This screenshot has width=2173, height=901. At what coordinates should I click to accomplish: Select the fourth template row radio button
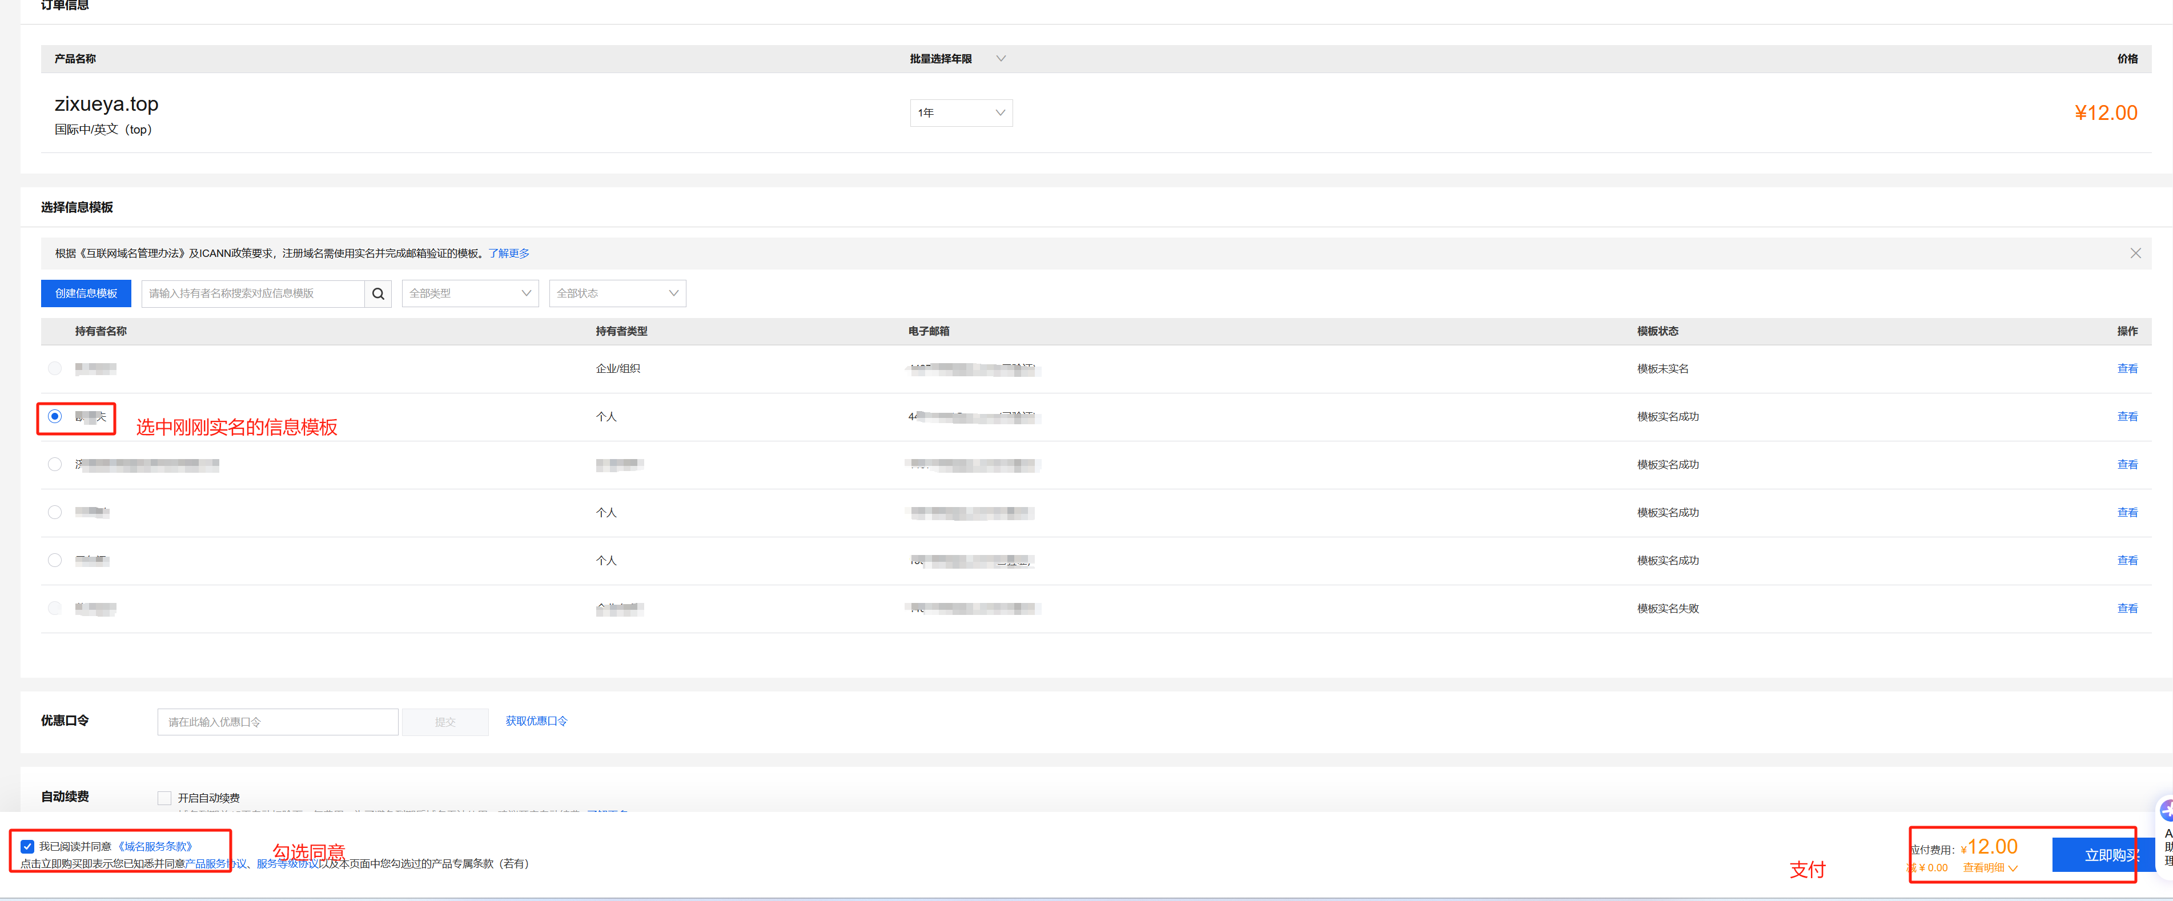point(55,512)
